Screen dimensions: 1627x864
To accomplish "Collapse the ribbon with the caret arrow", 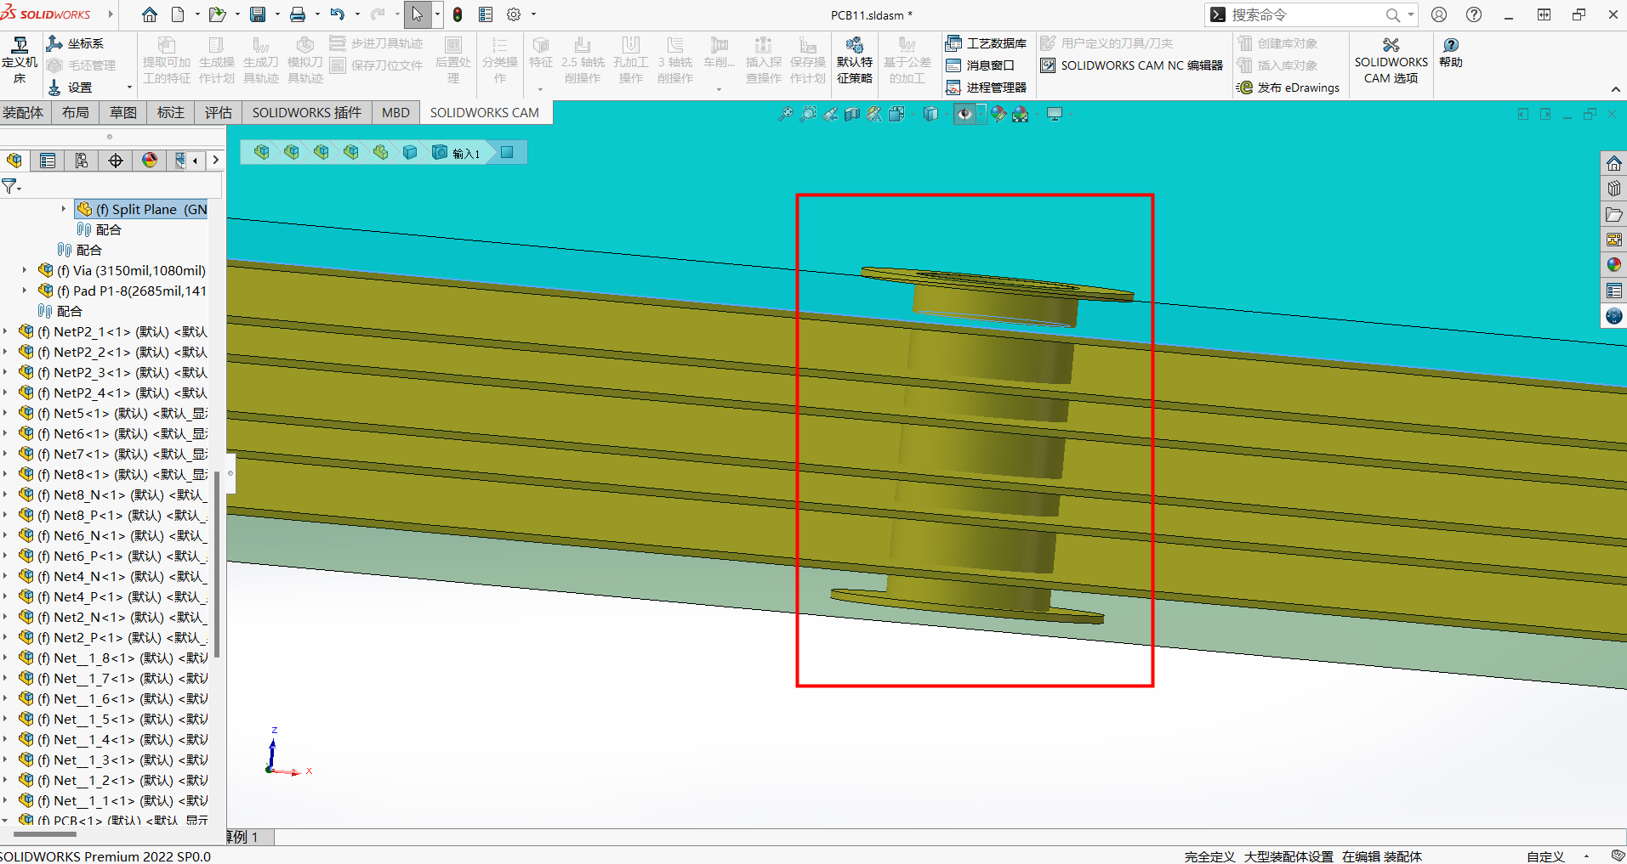I will pyautogui.click(x=1615, y=89).
